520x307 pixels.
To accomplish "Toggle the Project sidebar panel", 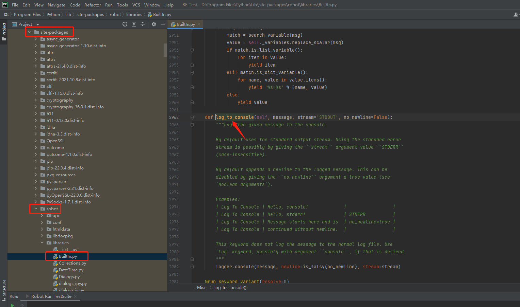I will coord(4,31).
